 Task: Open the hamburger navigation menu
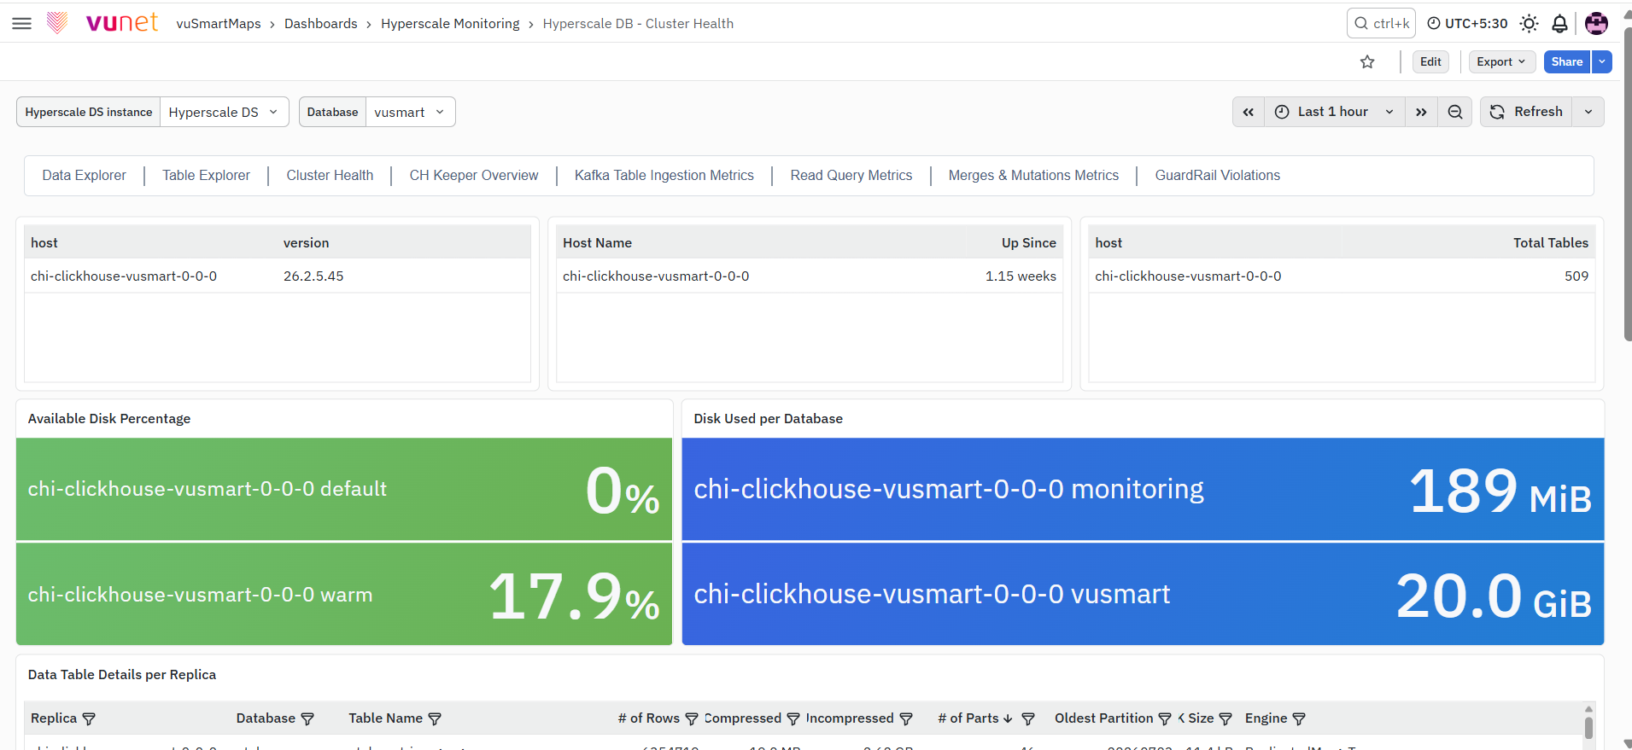(x=22, y=23)
